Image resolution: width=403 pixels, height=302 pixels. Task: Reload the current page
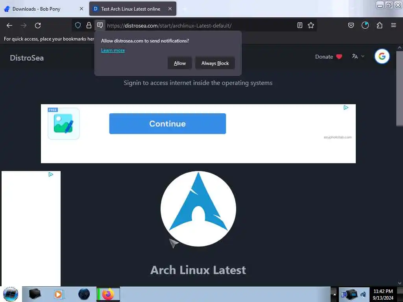pos(38,26)
